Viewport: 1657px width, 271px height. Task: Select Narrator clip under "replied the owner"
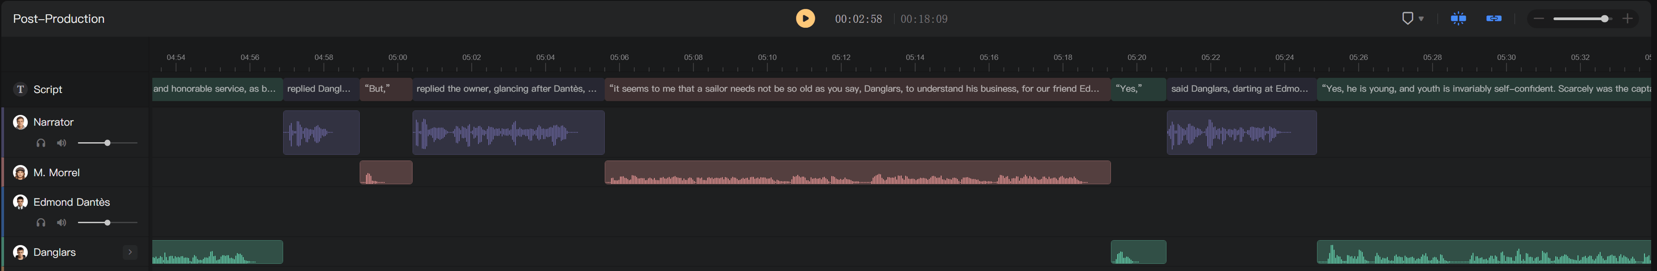[x=508, y=132]
